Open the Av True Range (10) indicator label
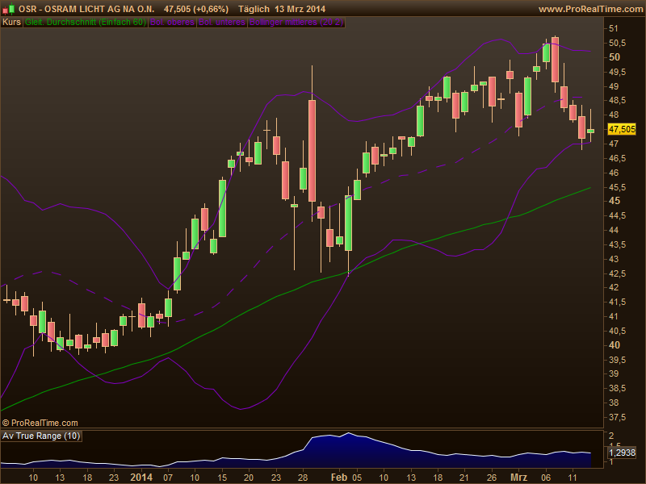The image size is (646, 484). [41, 436]
